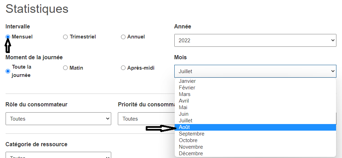The width and height of the screenshot is (342, 158).
Task: Collapse the Mois dropdown showing Juillet
Action: click(x=255, y=71)
